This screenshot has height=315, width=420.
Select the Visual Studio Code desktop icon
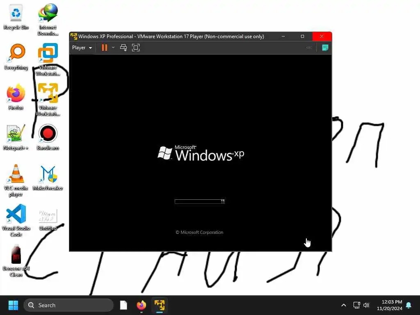click(x=16, y=220)
